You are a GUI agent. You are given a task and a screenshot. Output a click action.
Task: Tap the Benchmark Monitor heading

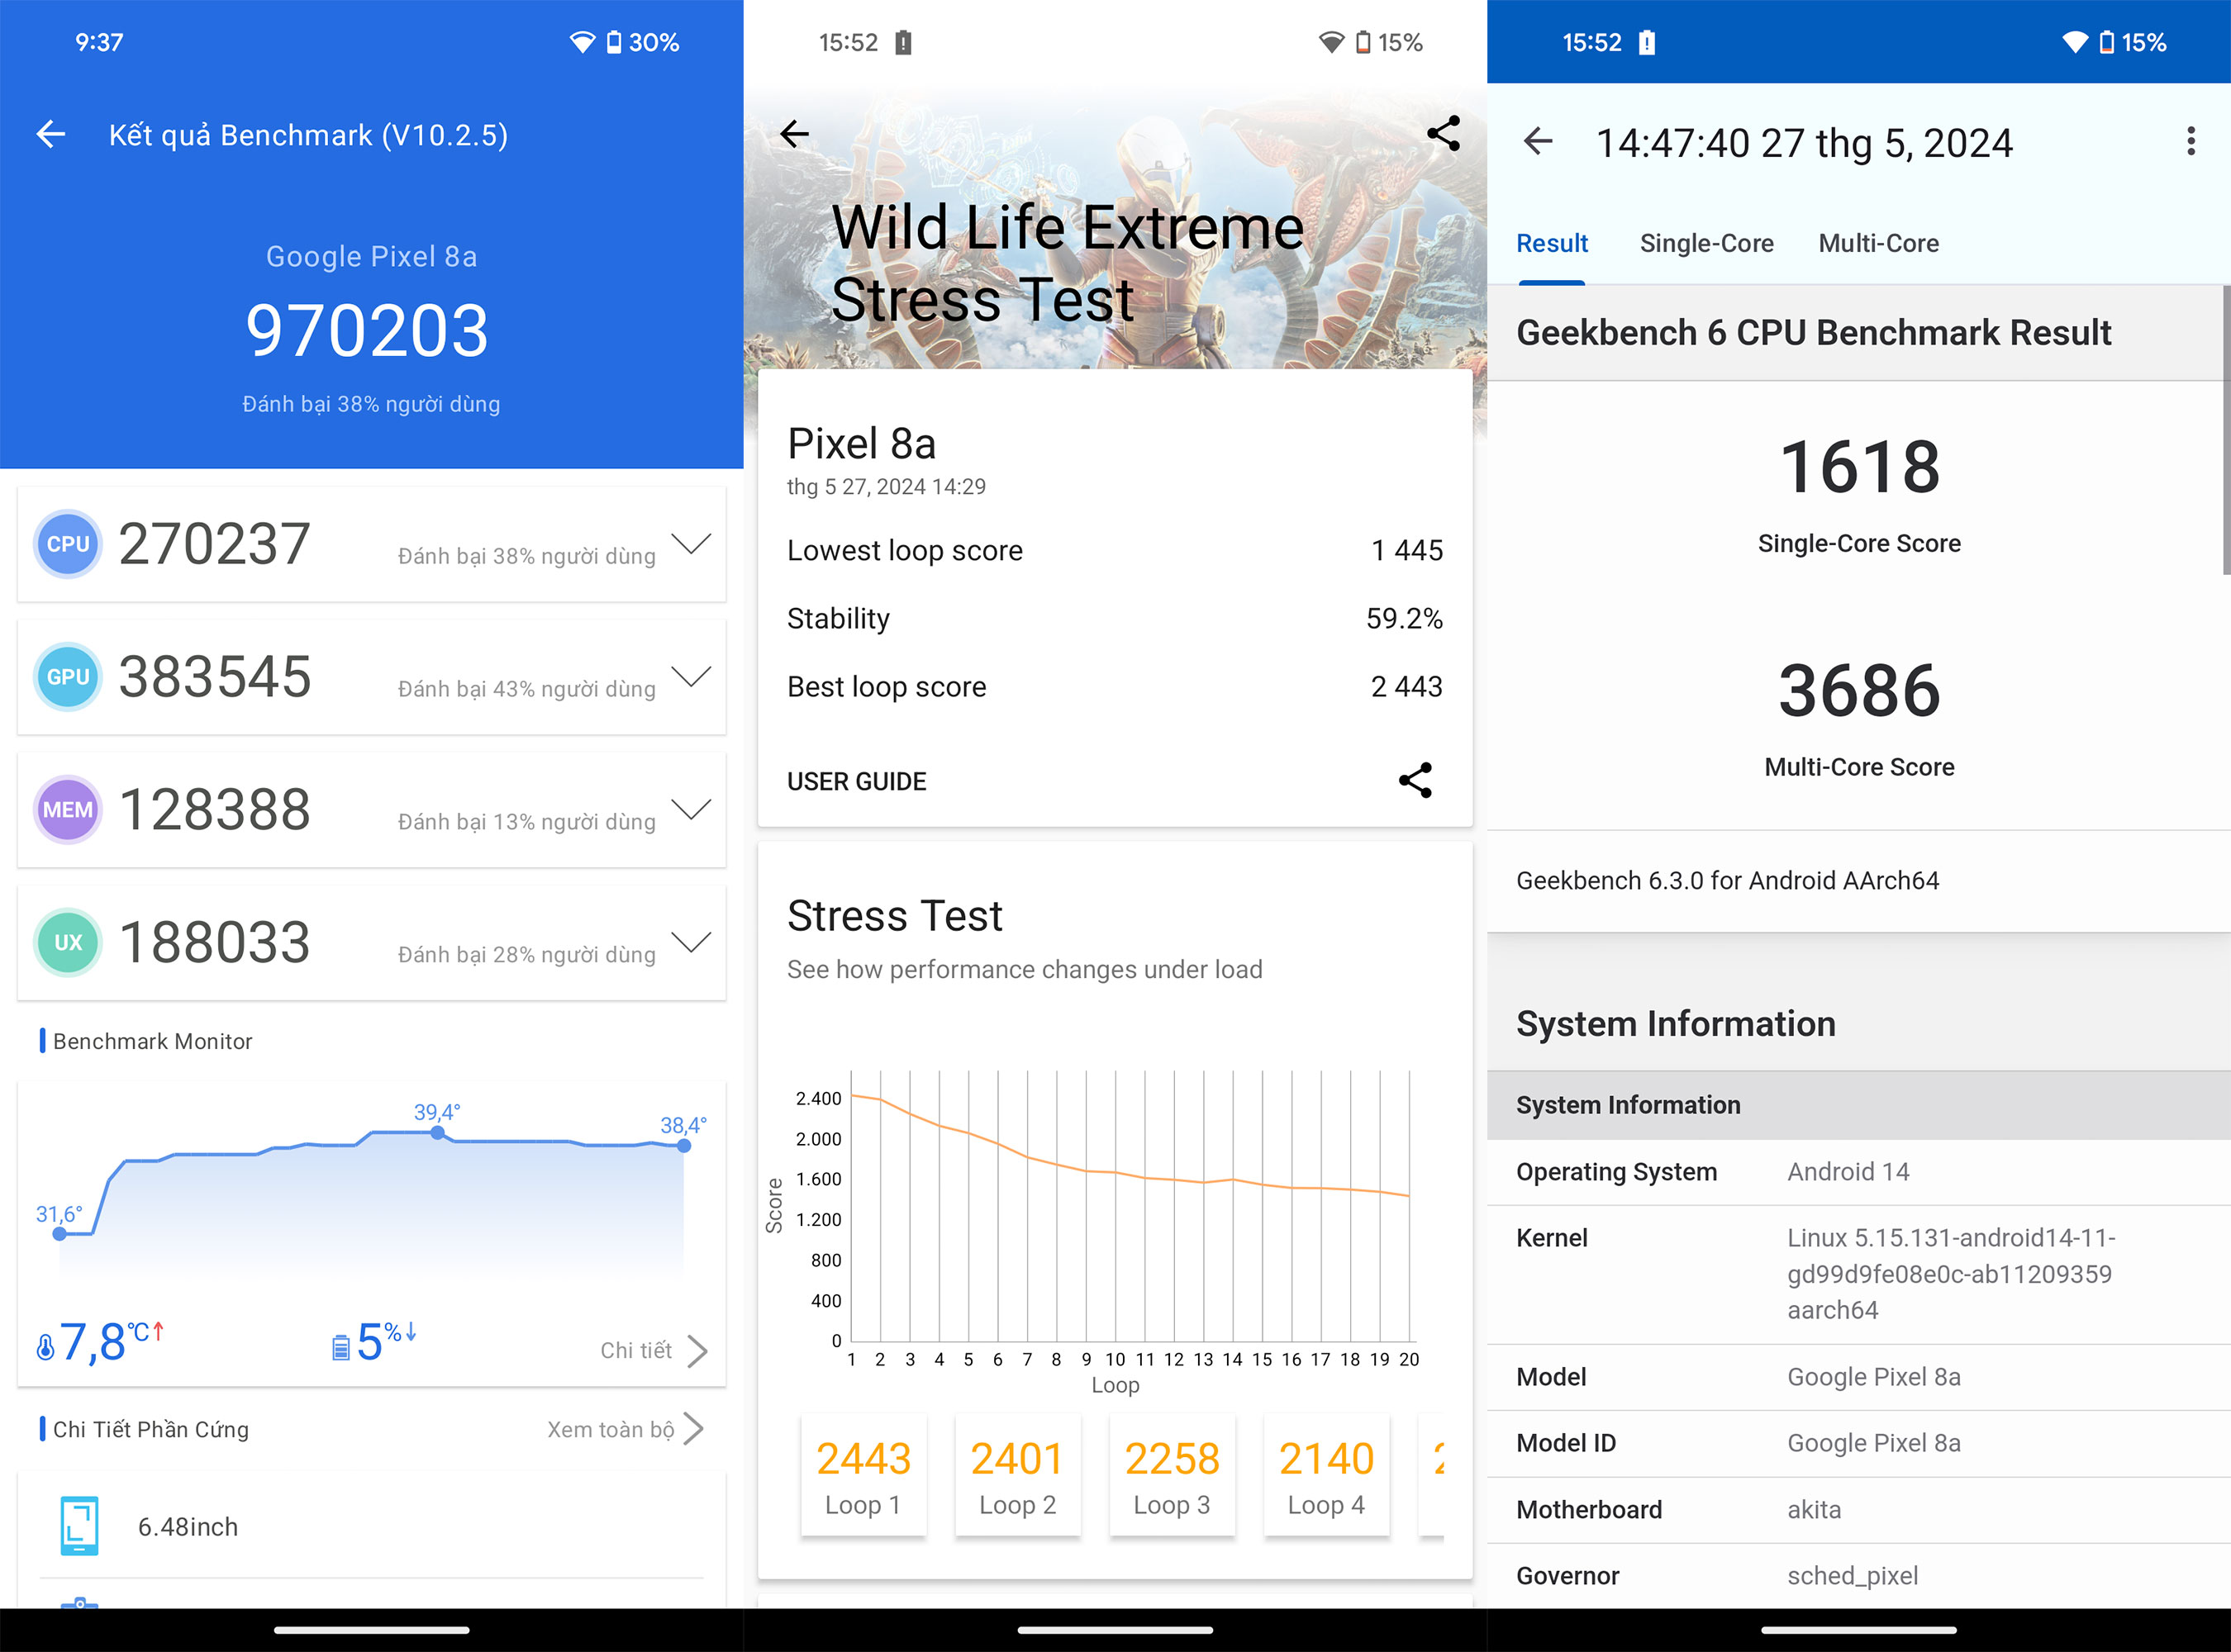click(152, 1041)
